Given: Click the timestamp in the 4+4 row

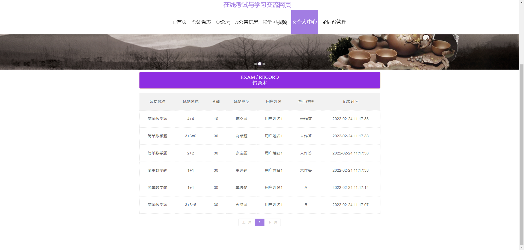Looking at the screenshot, I should 350,119.
